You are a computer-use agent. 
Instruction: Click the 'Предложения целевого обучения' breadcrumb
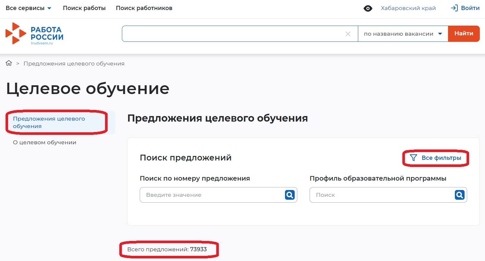pyautogui.click(x=74, y=63)
